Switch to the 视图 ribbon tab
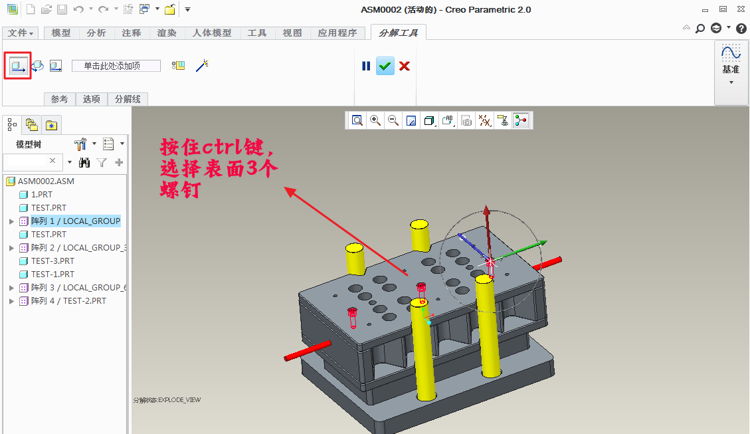Screen dimensions: 750x434 292,33
